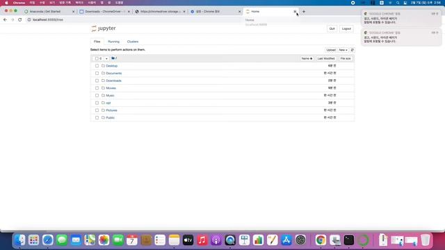
Task: Open Notes from the dock
Action: [x=175, y=240]
